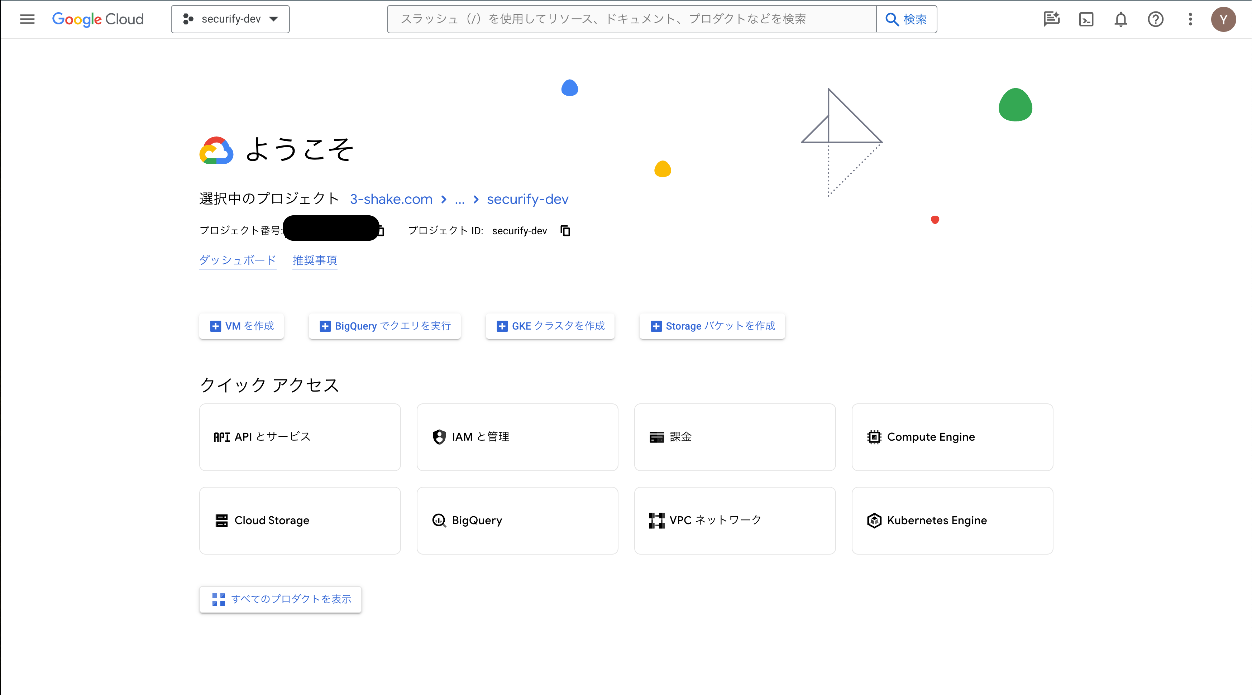Screen dimensions: 1252x695
Task: Click the dropdown arrow beside securify-dev
Action: coord(274,19)
